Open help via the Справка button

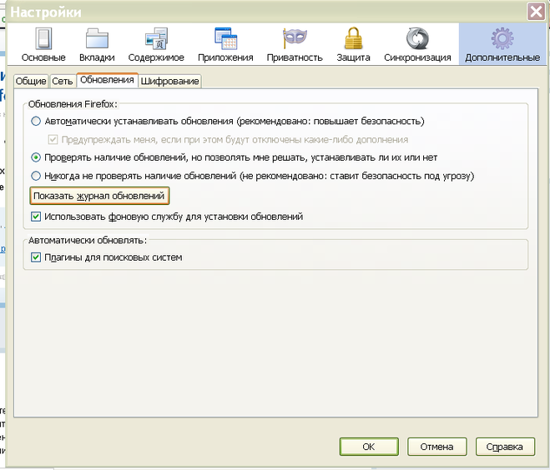coord(505,447)
